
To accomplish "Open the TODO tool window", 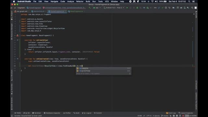I will (x=18, y=113).
